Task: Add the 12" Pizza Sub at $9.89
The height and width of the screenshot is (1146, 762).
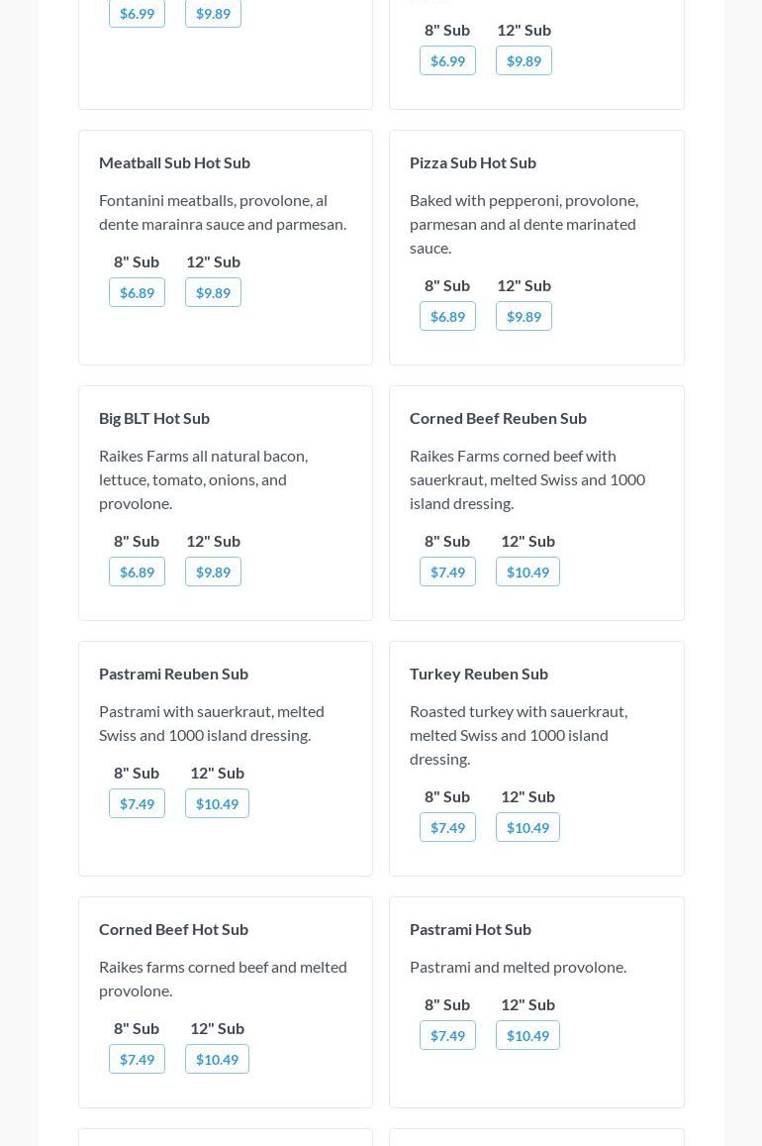Action: (524, 316)
